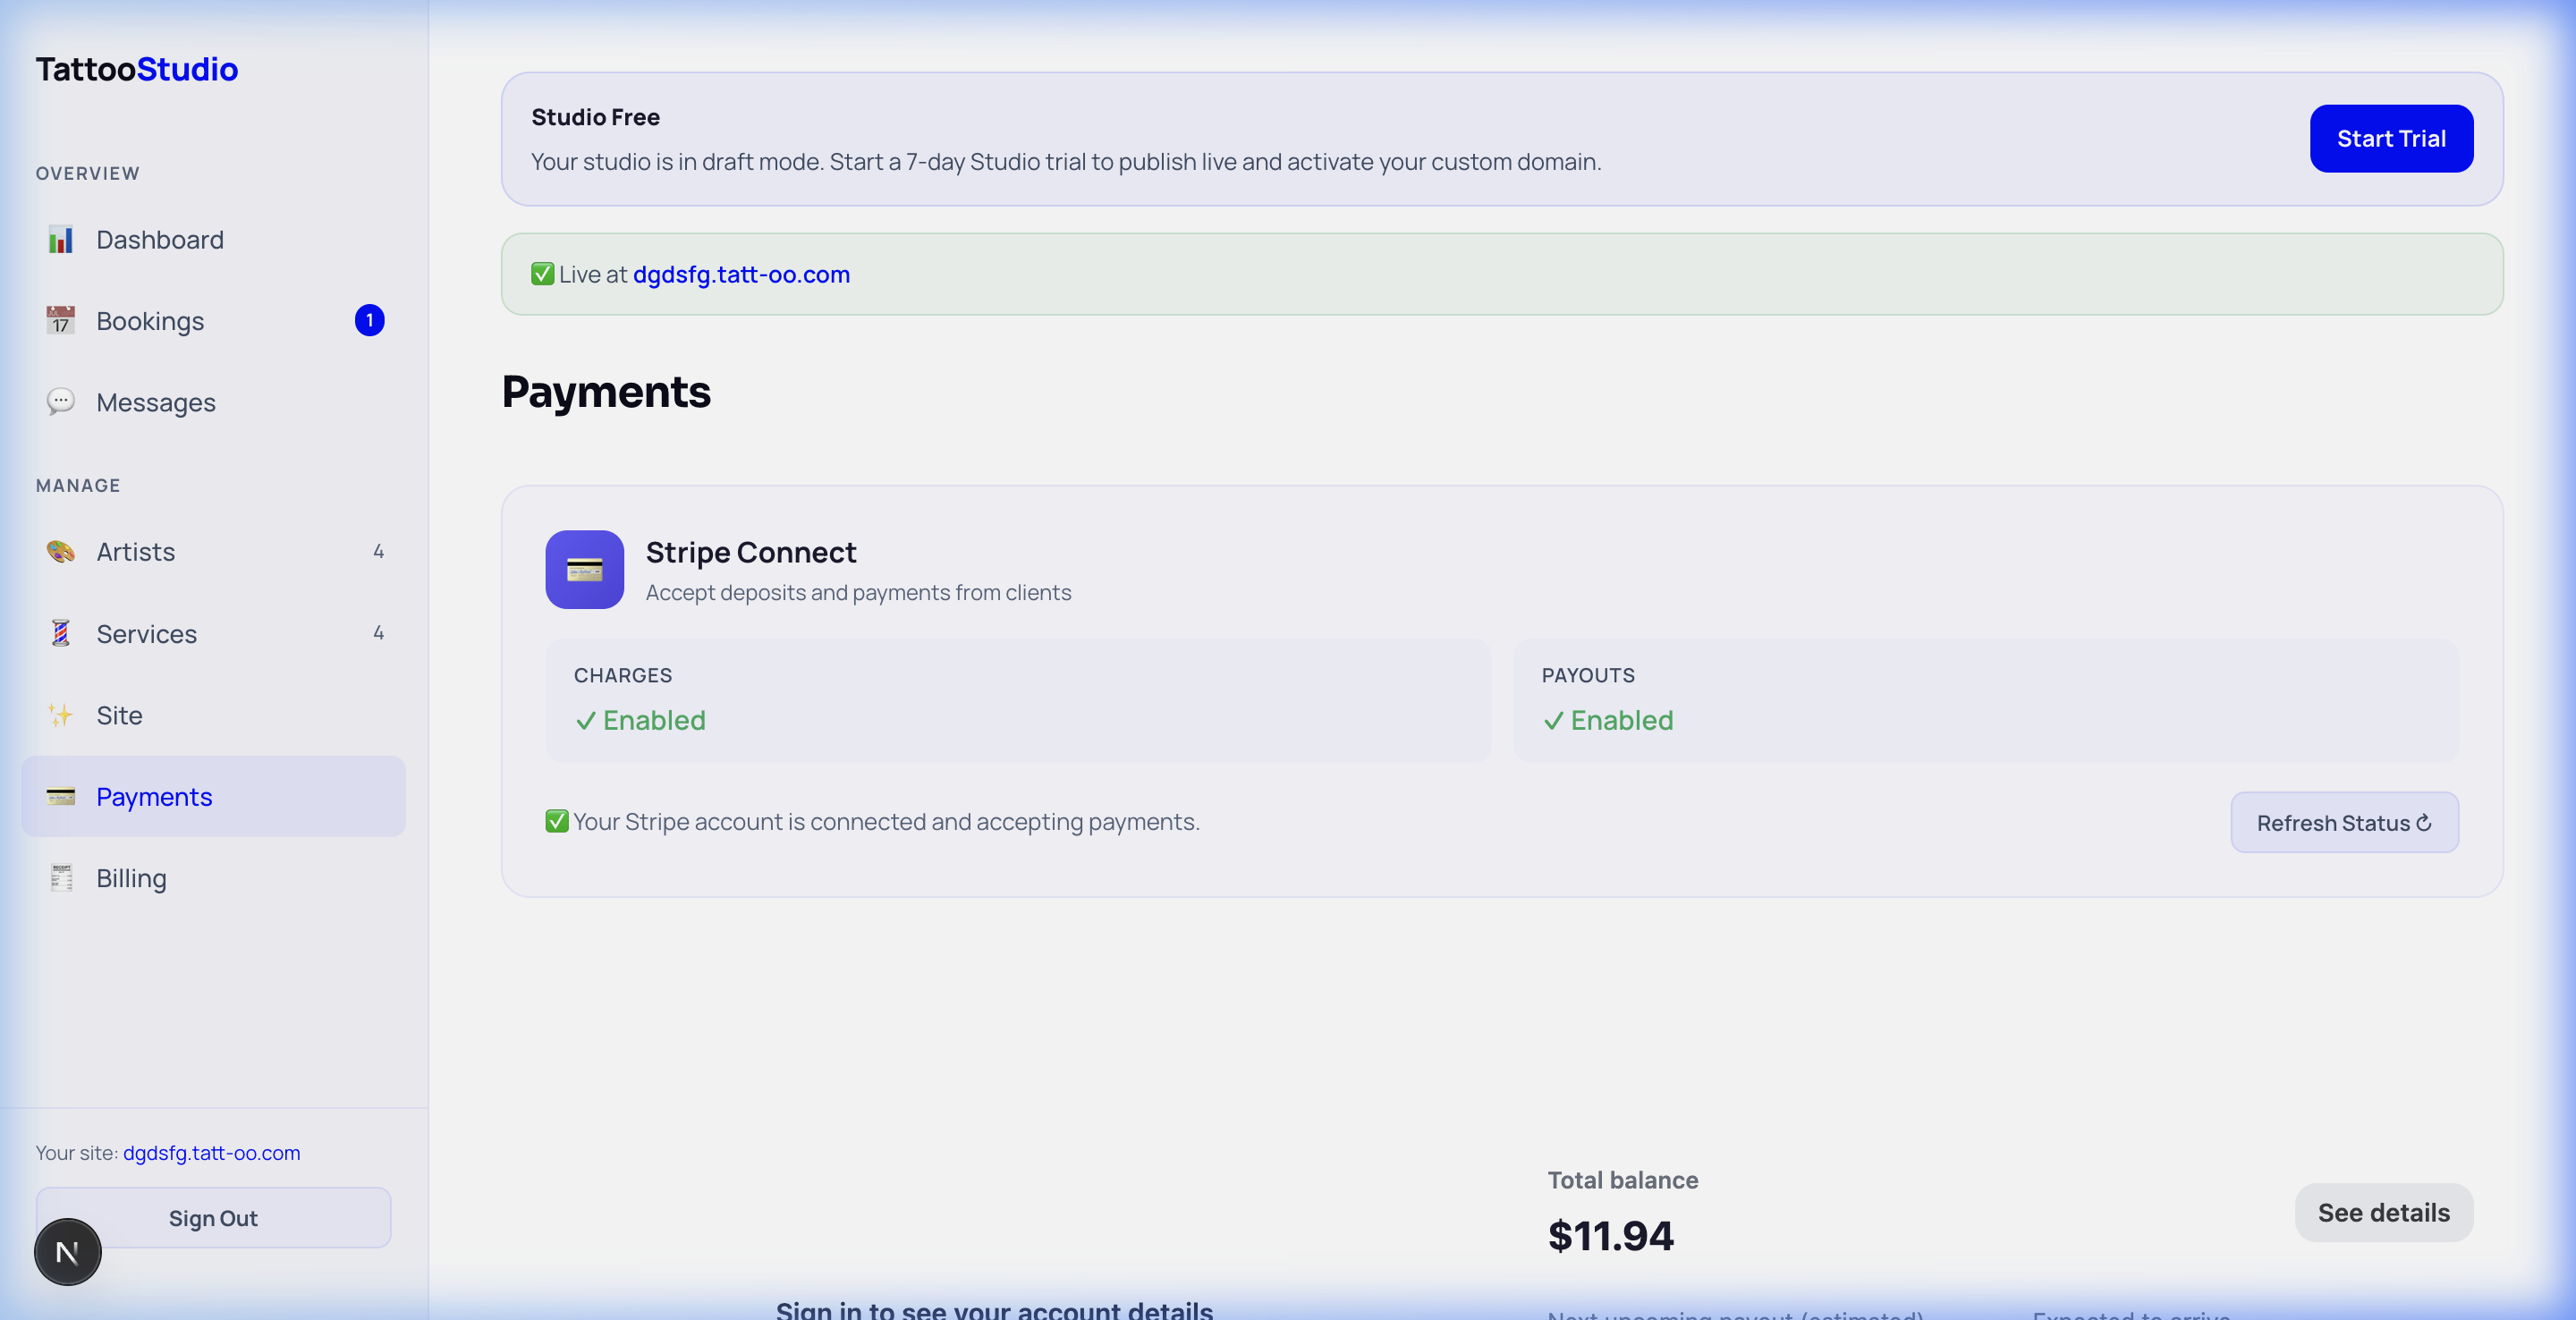Start the 7-day Studio trial
This screenshot has width=2576, height=1320.
pos(2391,138)
